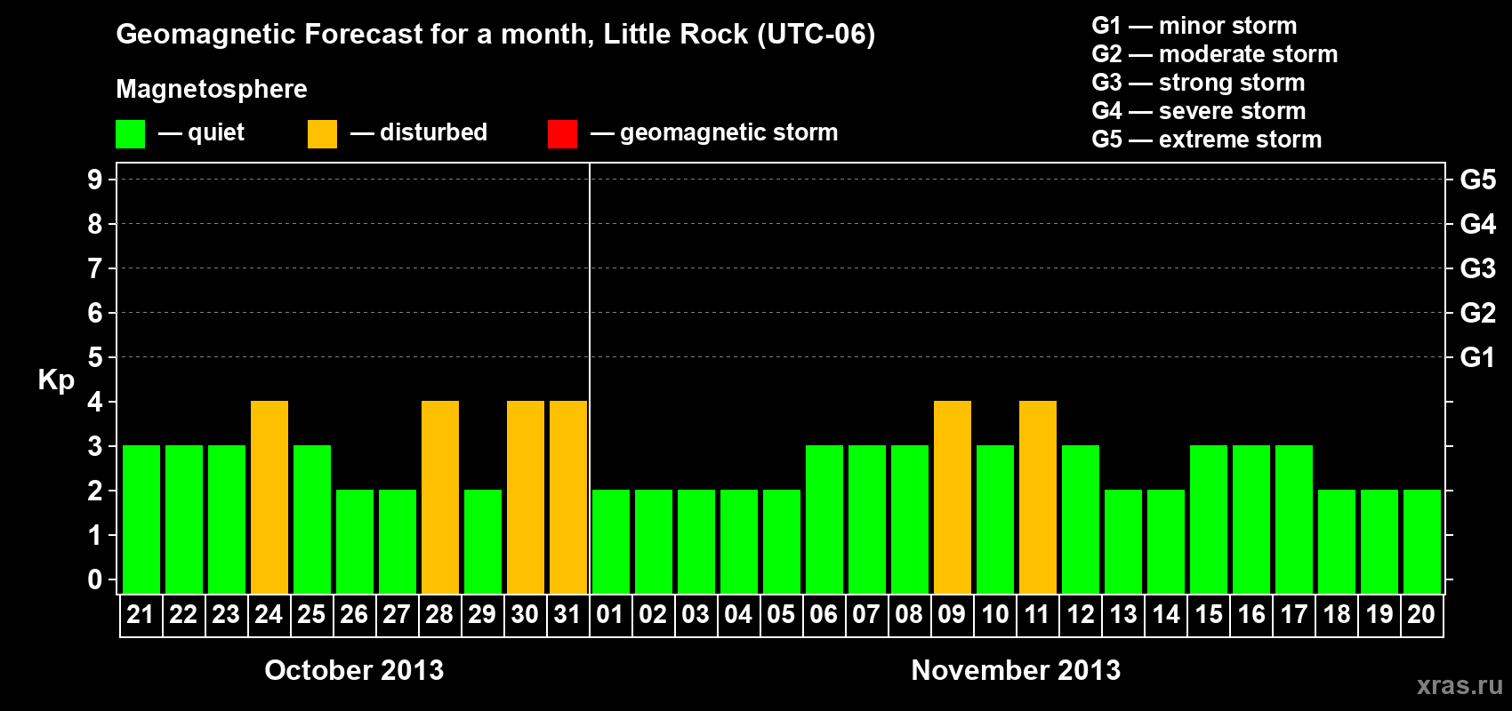Click the orange disturbed legend swatch
Image resolution: width=1512 pixels, height=711 pixels.
pyautogui.click(x=322, y=134)
